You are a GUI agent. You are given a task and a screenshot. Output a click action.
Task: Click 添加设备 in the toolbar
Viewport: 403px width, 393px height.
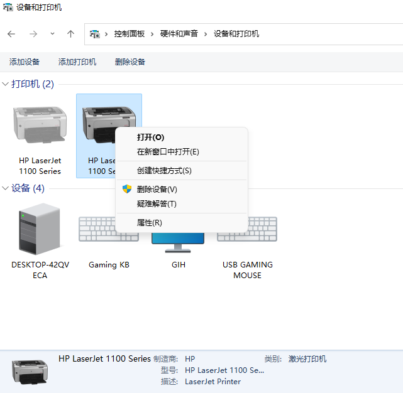(25, 62)
